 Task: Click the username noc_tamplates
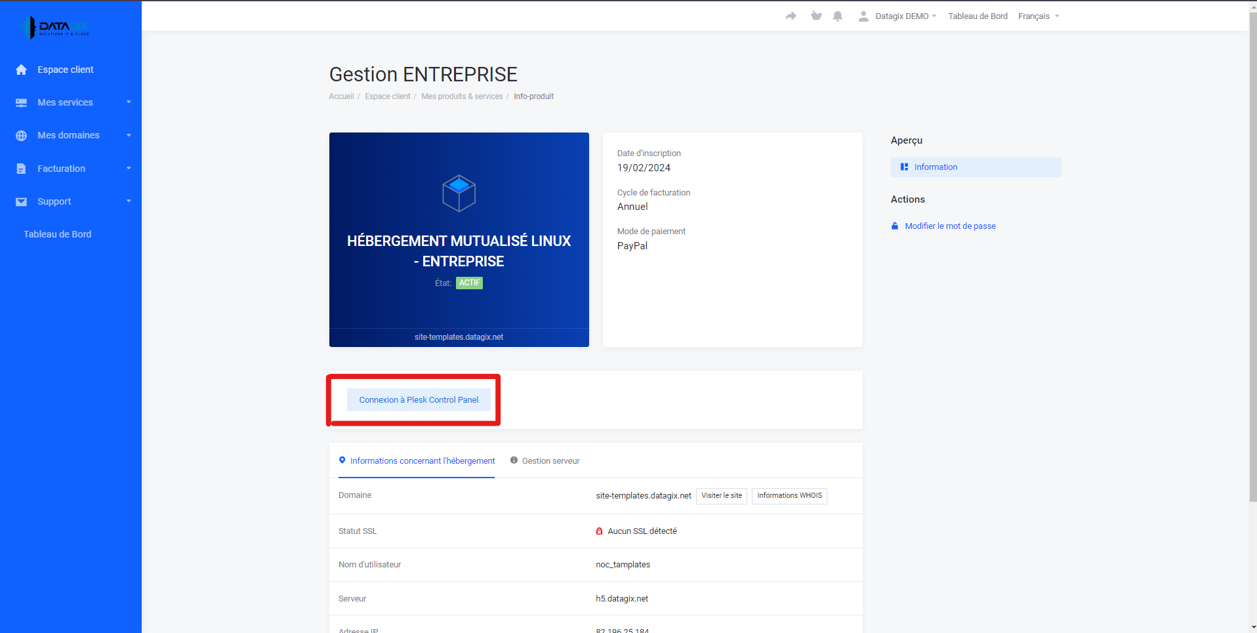[x=623, y=565]
